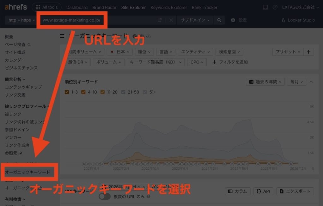Click the ahrefs logo
Viewport: 323px width, 206px height.
[15, 7]
